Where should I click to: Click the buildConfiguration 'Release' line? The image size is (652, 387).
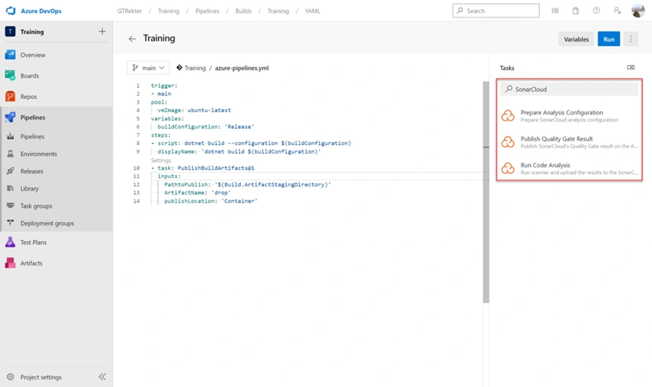(x=206, y=127)
